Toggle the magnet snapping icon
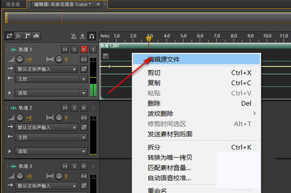This screenshot has height=193, width=291. (x=92, y=36)
